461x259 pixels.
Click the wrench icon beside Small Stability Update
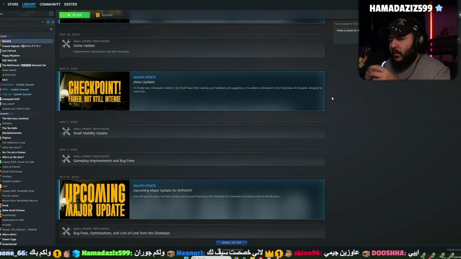pos(66,131)
